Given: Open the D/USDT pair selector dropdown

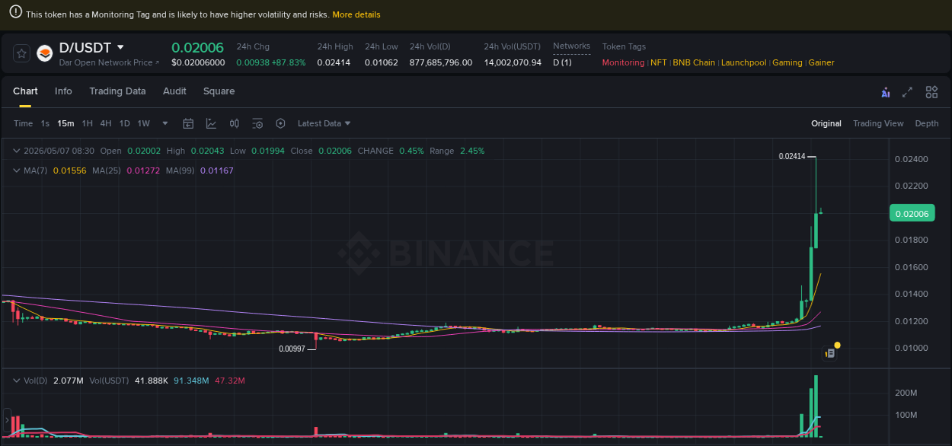Looking at the screenshot, I should pos(120,47).
